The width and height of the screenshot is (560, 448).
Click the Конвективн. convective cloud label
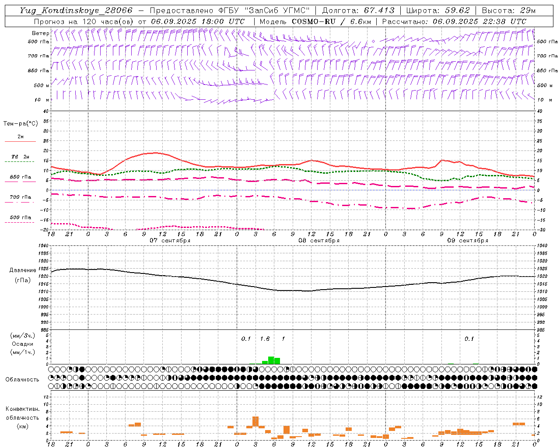click(23, 409)
